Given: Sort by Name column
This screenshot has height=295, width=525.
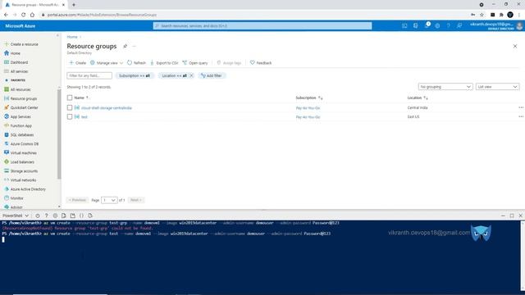Looking at the screenshot, I should click(81, 98).
